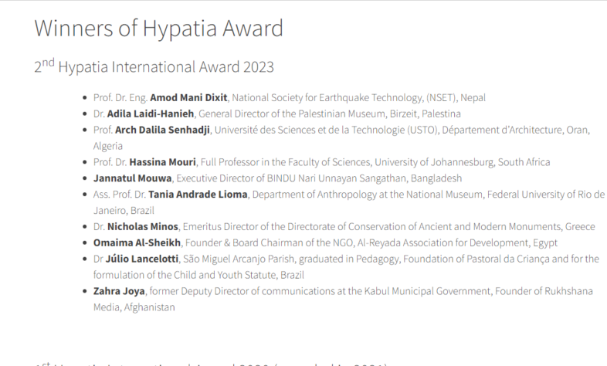This screenshot has width=607, height=366.
Task: Click 'National Society for Earthquake Technology' text
Action: point(327,97)
